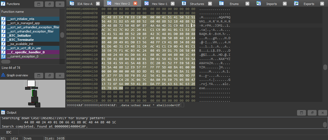
Task: Click the white node in Graph overview
Action: pos(31,83)
